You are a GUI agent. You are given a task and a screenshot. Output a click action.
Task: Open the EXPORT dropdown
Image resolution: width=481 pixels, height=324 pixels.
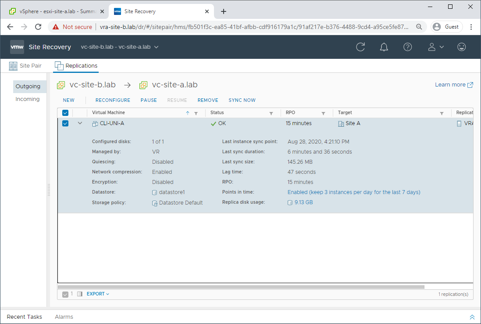(98, 294)
